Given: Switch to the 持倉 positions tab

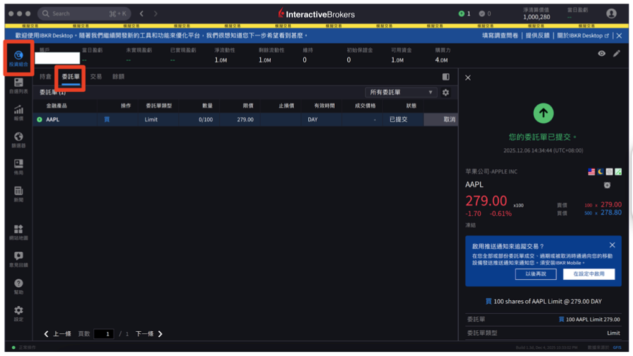Looking at the screenshot, I should [x=45, y=77].
